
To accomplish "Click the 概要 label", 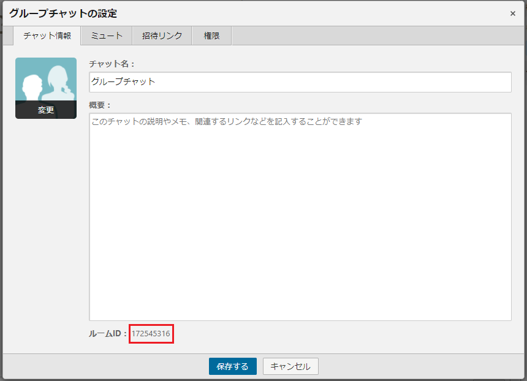I will pyautogui.click(x=99, y=105).
